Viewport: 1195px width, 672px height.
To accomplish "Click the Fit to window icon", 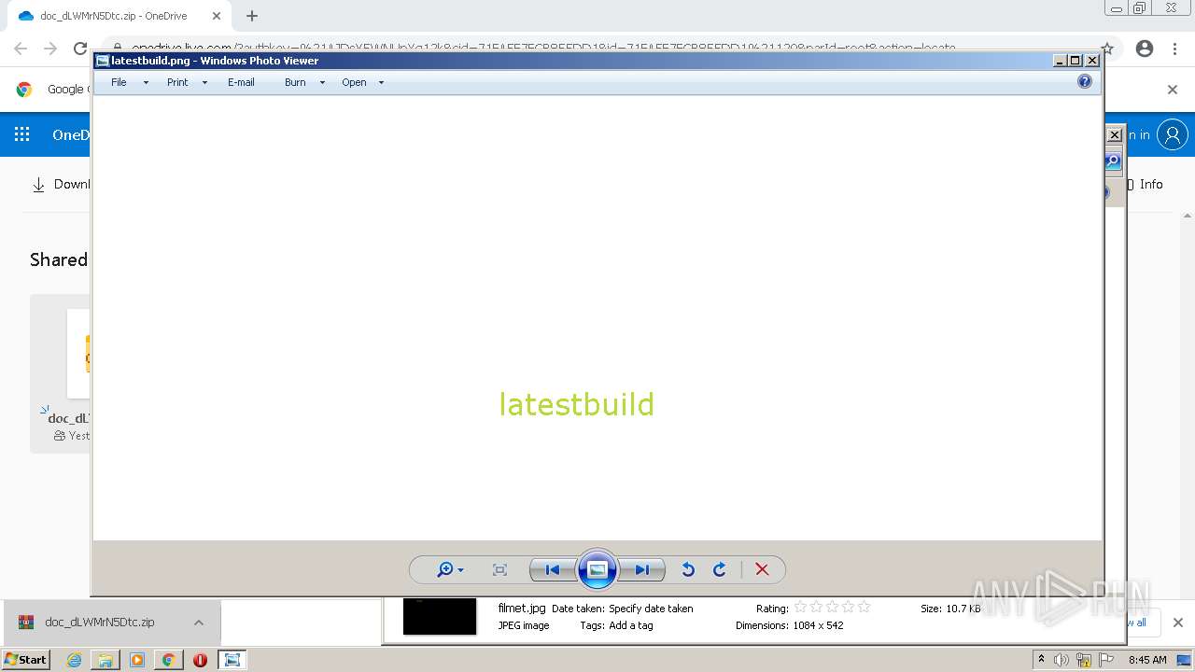I will point(499,569).
